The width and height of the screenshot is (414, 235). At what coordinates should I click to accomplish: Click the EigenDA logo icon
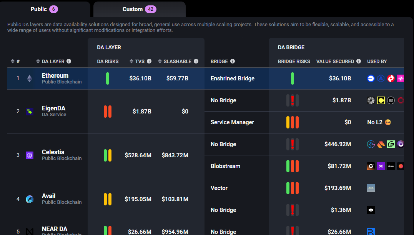[30, 111]
